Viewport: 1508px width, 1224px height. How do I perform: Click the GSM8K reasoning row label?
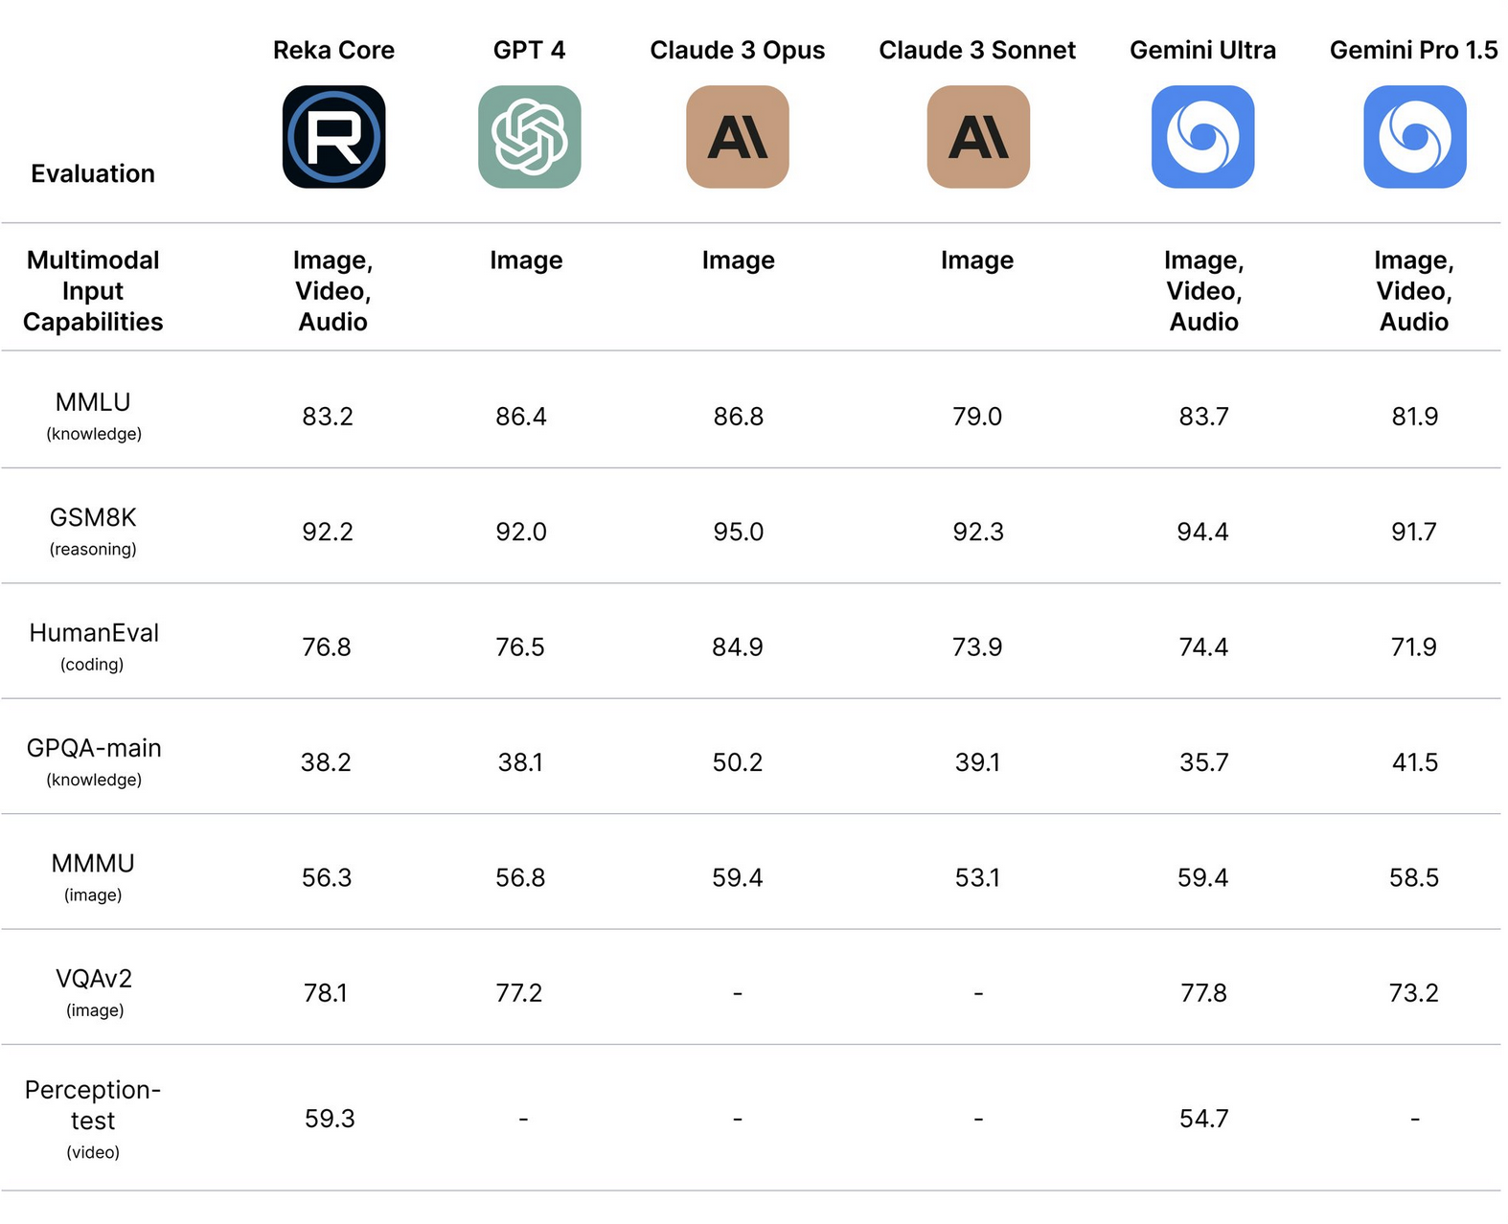pyautogui.click(x=93, y=530)
